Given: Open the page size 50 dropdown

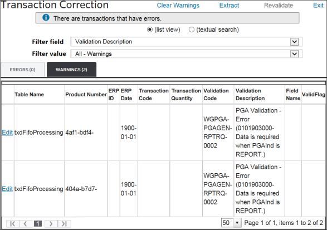Looking at the screenshot, I should tap(231, 223).
